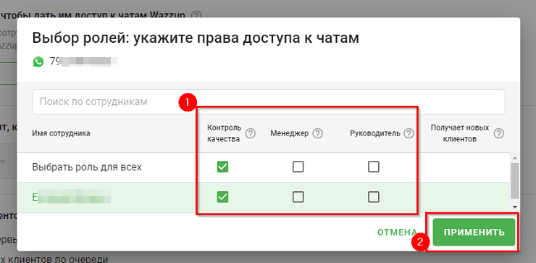
Task: Click the Контроль качества column header text
Action: [x=225, y=133]
